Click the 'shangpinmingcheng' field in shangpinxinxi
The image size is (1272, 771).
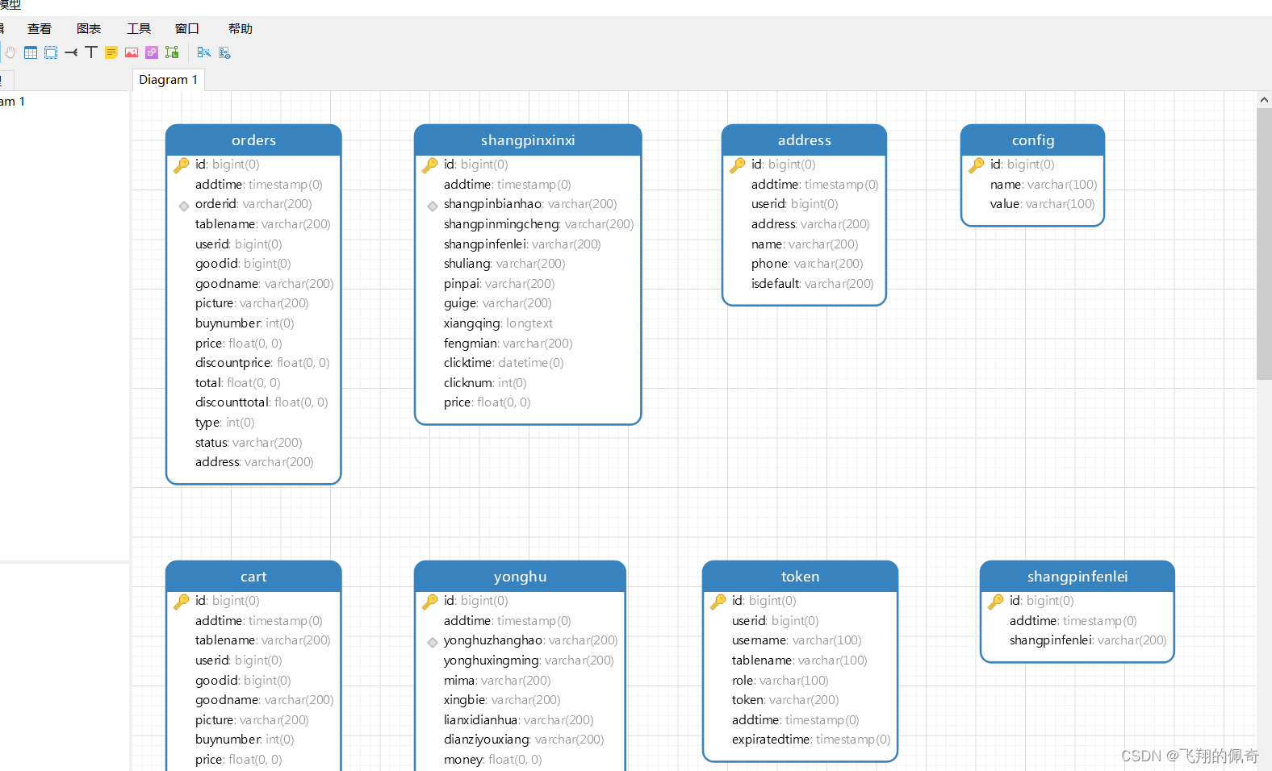click(538, 224)
